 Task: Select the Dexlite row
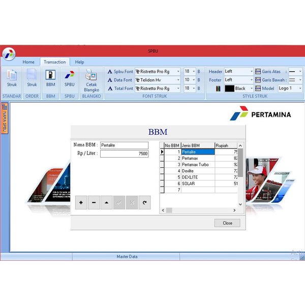(198, 171)
